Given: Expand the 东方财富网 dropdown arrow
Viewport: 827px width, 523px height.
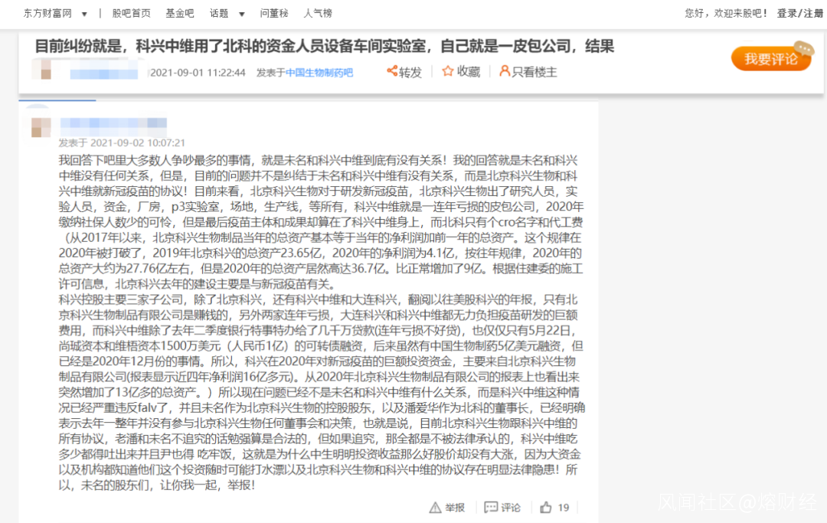Looking at the screenshot, I should (84, 15).
